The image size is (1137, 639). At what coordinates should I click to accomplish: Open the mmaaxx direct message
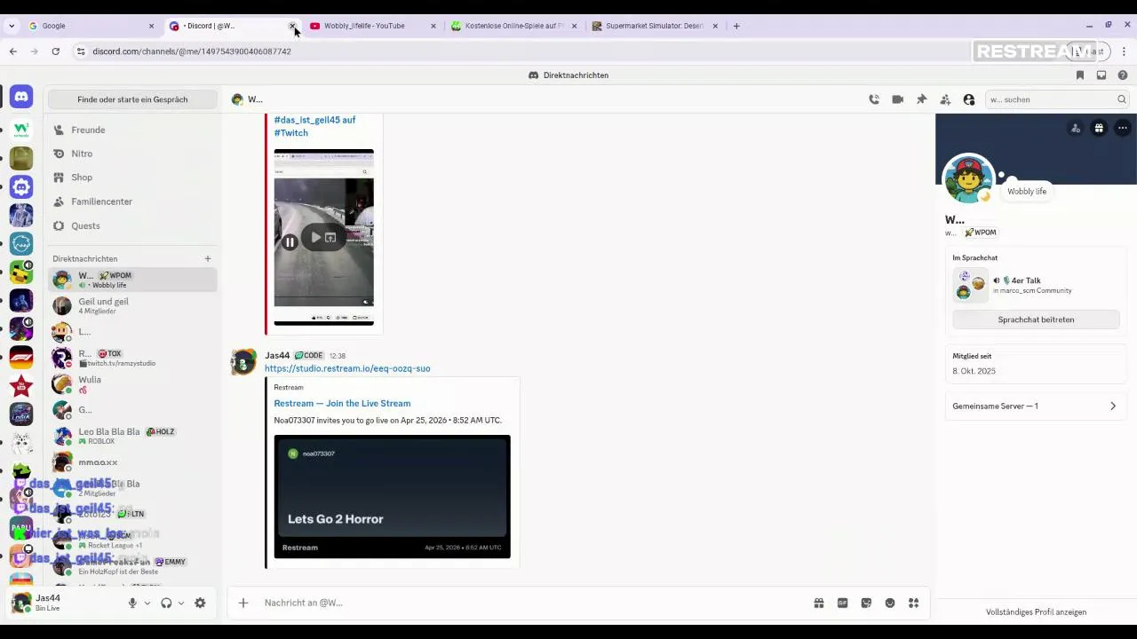(x=132, y=462)
